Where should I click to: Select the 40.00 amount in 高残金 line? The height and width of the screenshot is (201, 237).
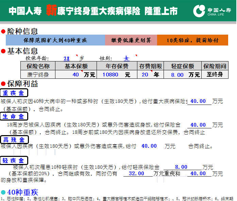coord(149,146)
